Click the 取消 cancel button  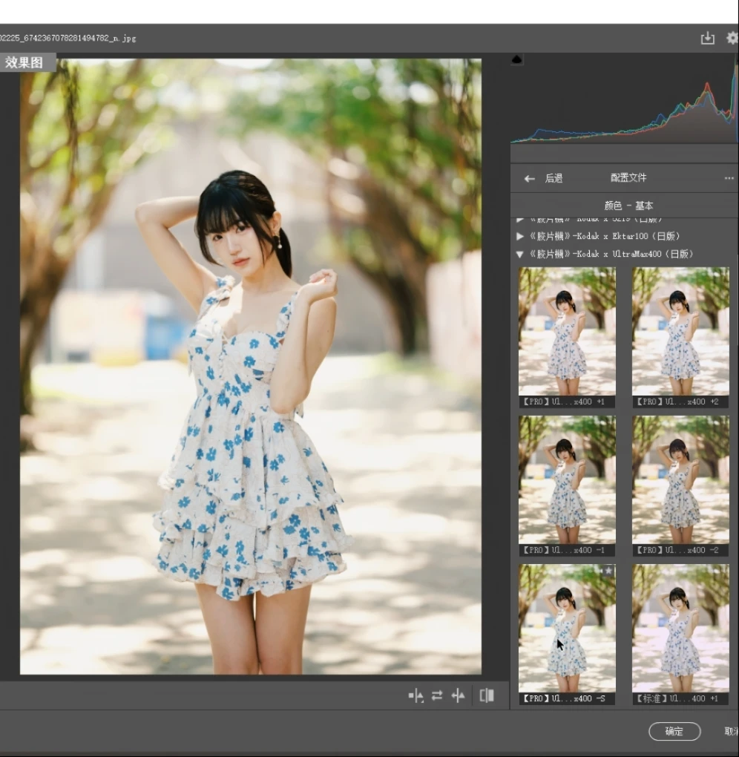732,732
